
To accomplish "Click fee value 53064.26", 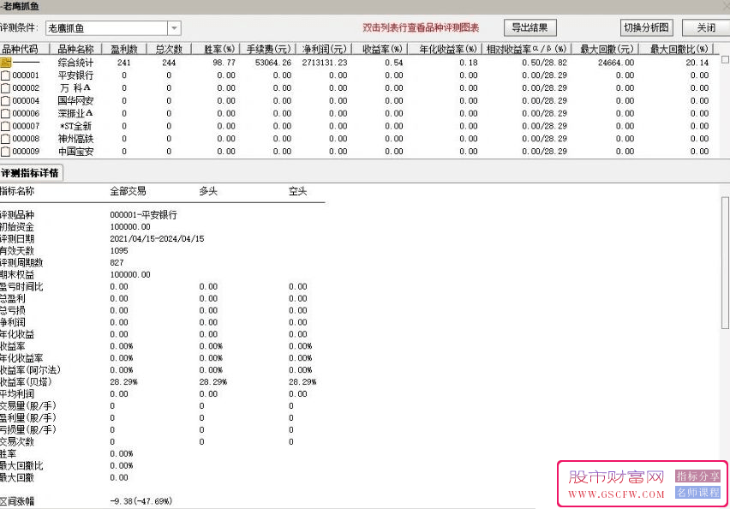I will 273,63.
